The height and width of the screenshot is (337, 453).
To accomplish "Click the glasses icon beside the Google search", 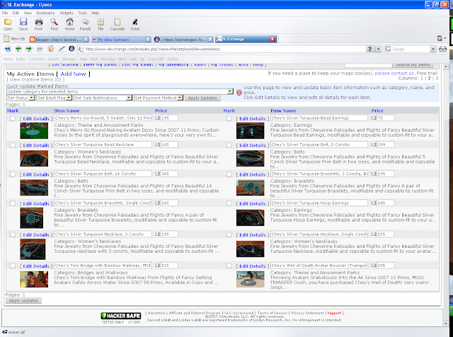I will [442, 49].
